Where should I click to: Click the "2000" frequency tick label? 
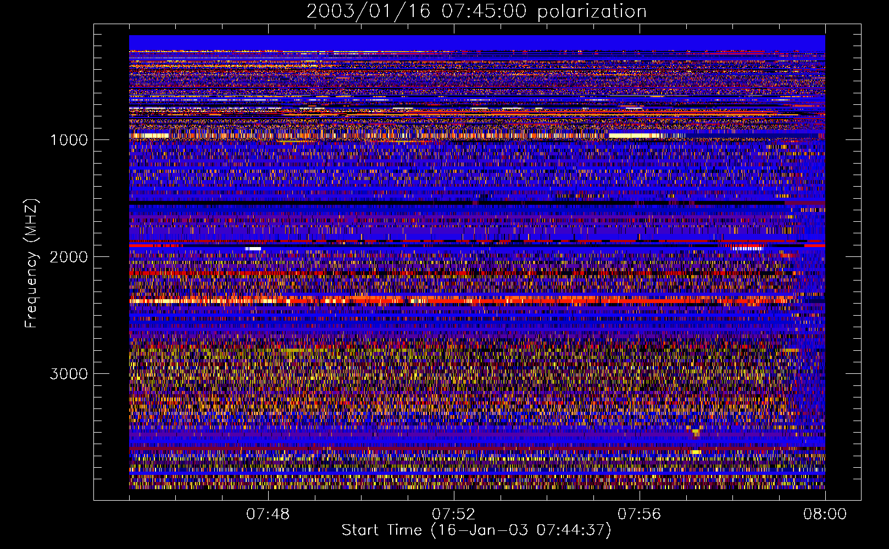69,257
